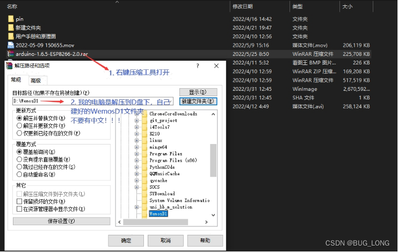Click the 2022-05-09 150655.mov file icon
Screen dimensions: 398x252
[11, 45]
